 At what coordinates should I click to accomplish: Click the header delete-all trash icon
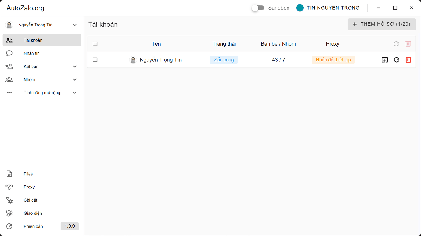(408, 44)
